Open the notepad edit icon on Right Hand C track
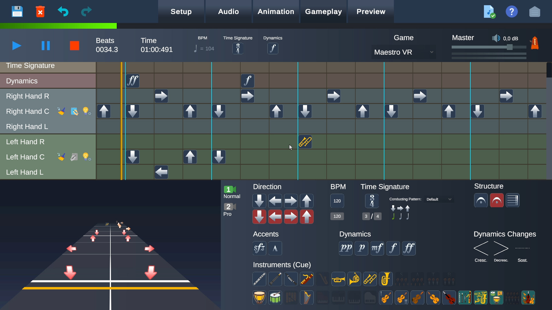 pyautogui.click(x=74, y=111)
